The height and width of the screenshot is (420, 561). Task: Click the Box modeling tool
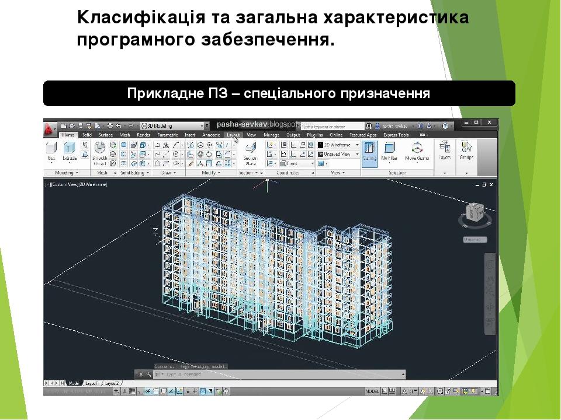tap(51, 152)
